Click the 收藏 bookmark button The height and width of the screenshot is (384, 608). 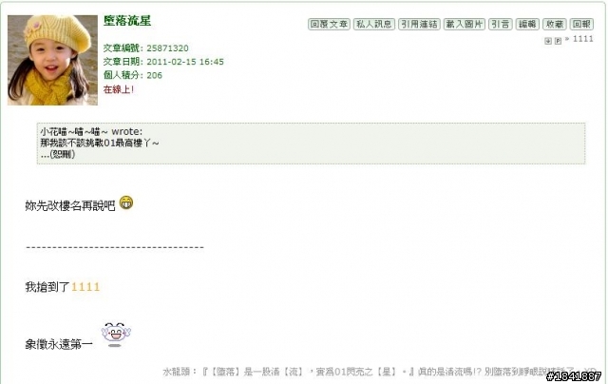555,24
